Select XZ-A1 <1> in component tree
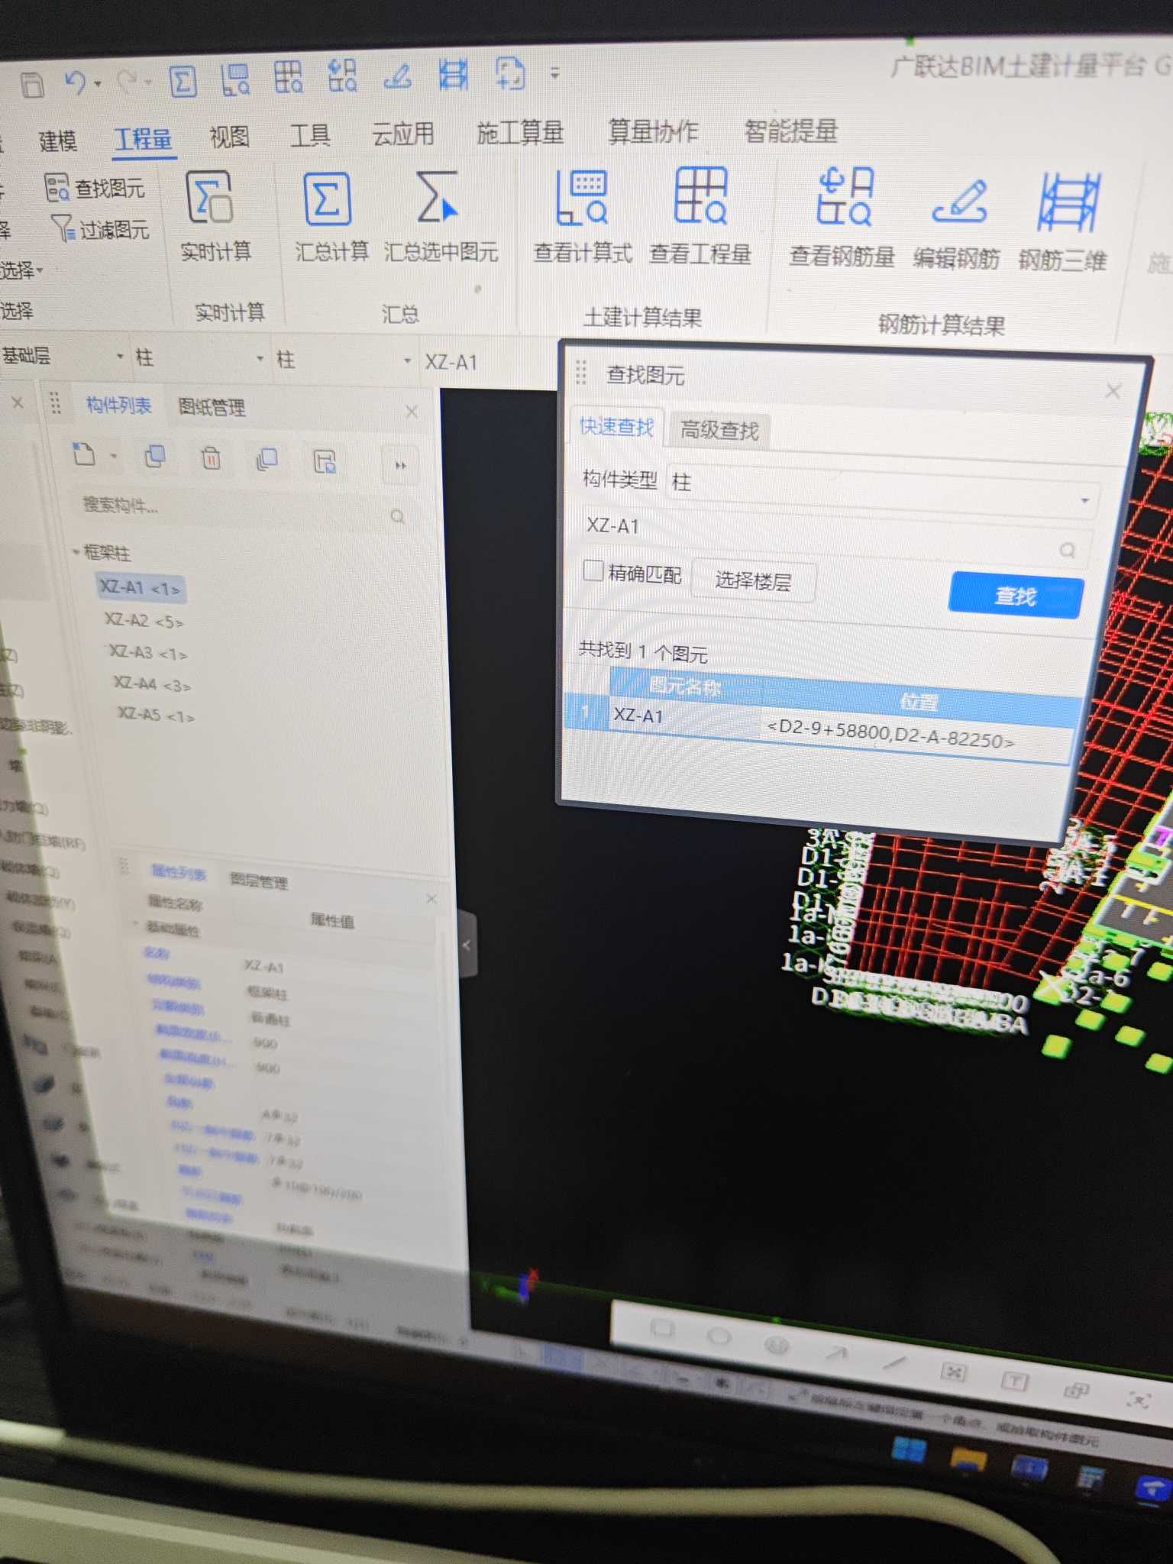This screenshot has height=1564, width=1173. point(141,588)
